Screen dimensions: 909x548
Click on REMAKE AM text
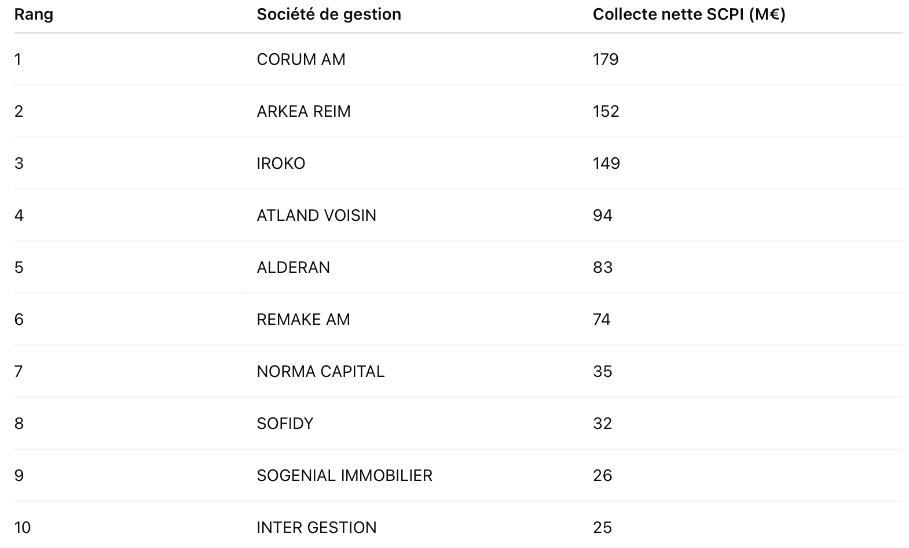point(303,320)
